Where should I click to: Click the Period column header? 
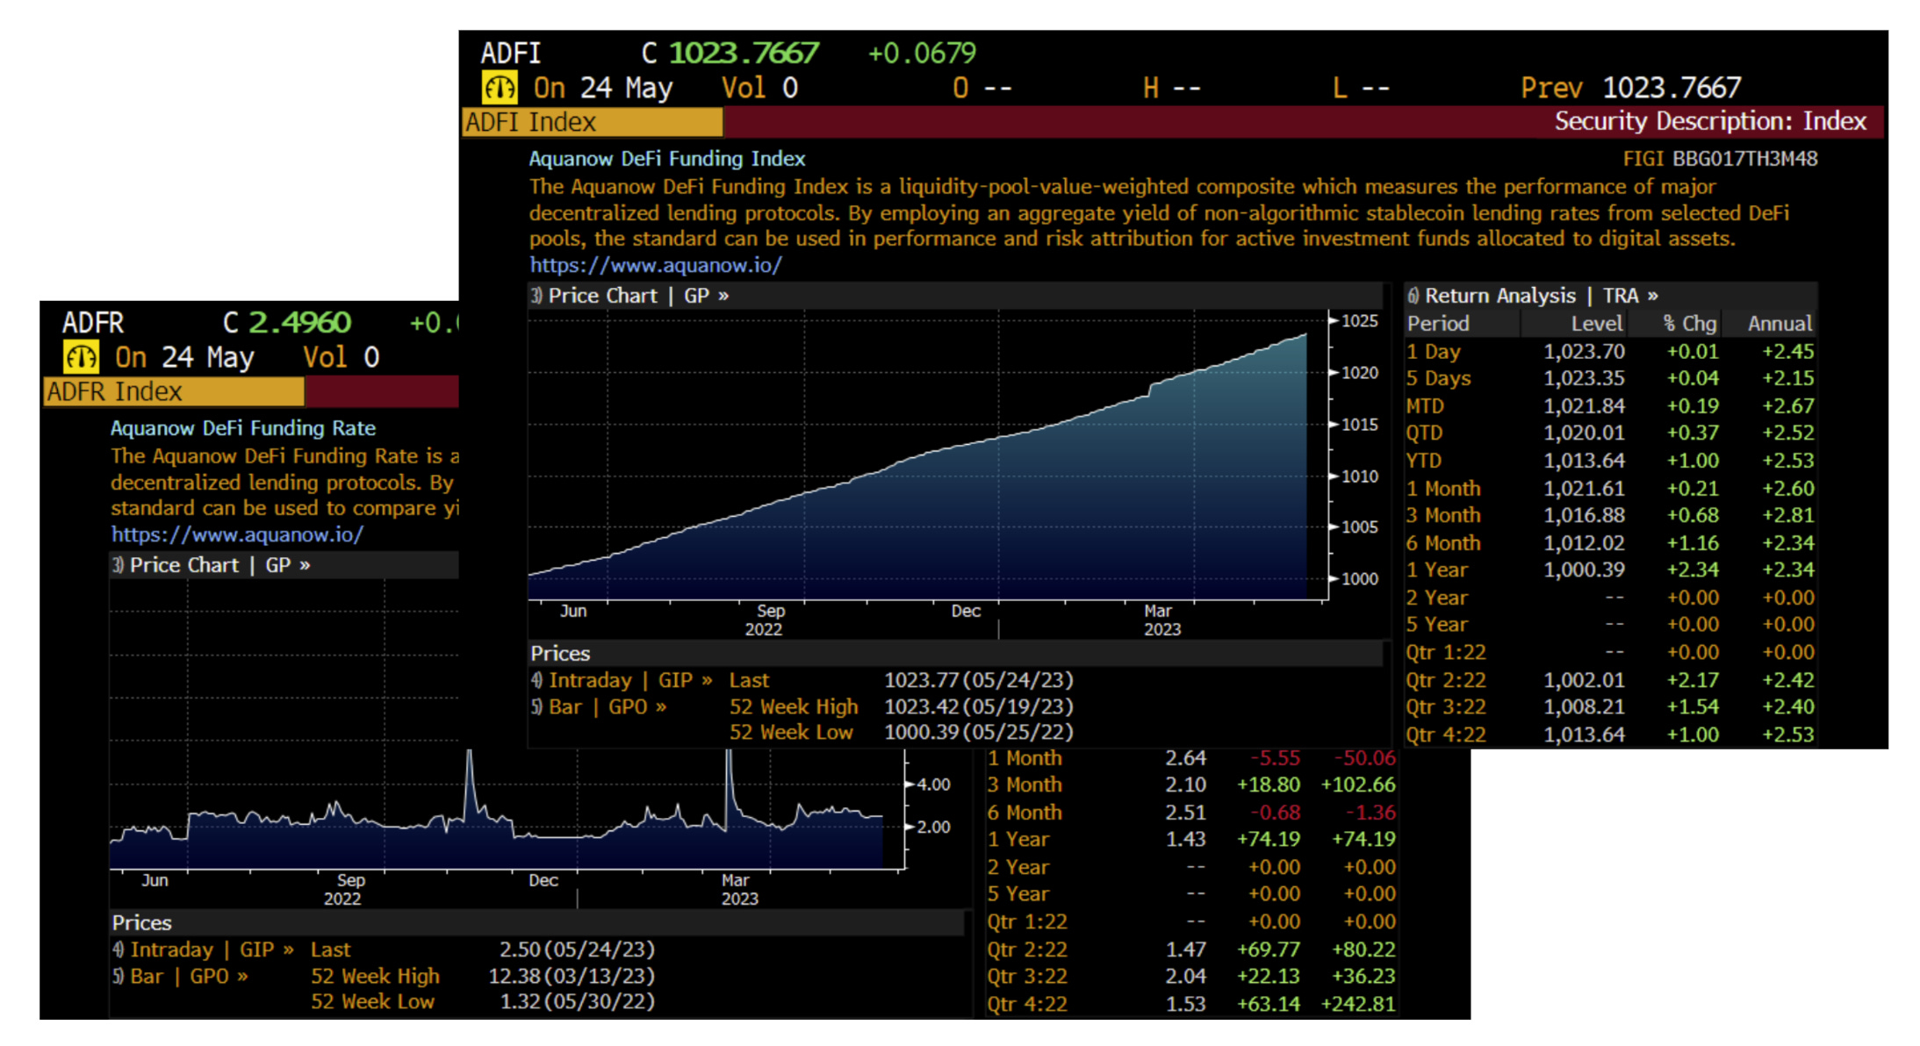pos(1438,324)
